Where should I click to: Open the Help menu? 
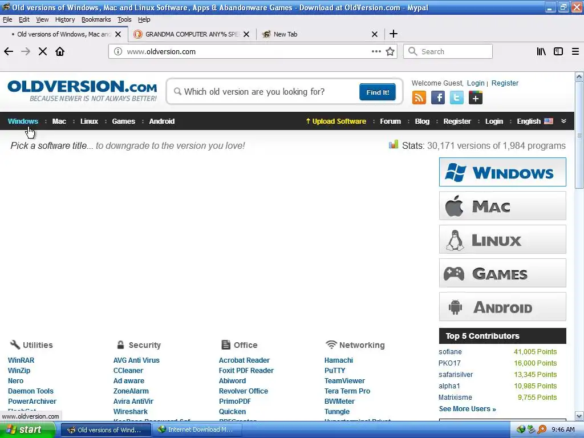[x=144, y=19]
